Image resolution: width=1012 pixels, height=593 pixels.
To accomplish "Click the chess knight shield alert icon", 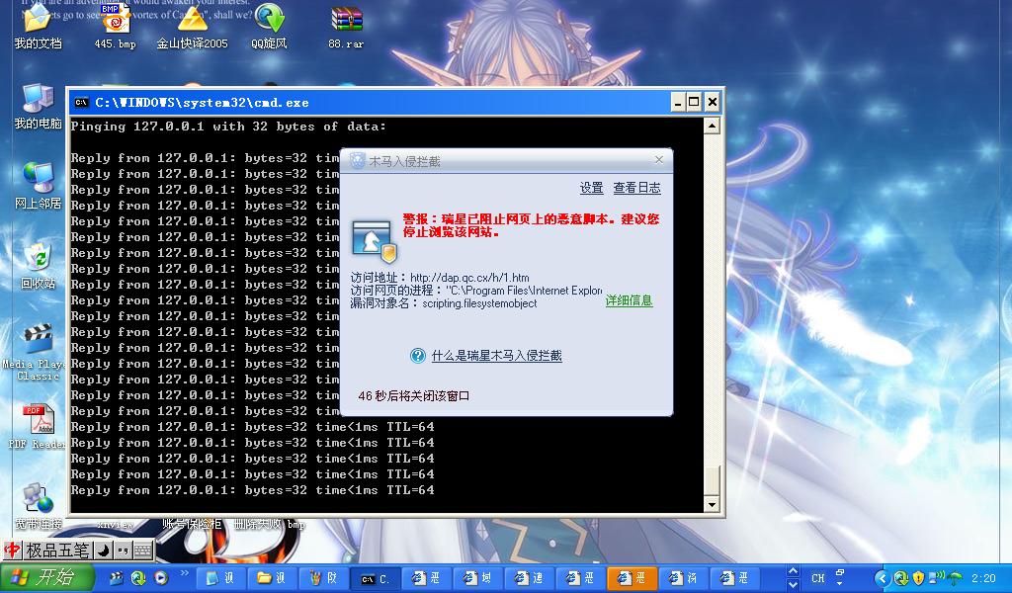I will 375,241.
